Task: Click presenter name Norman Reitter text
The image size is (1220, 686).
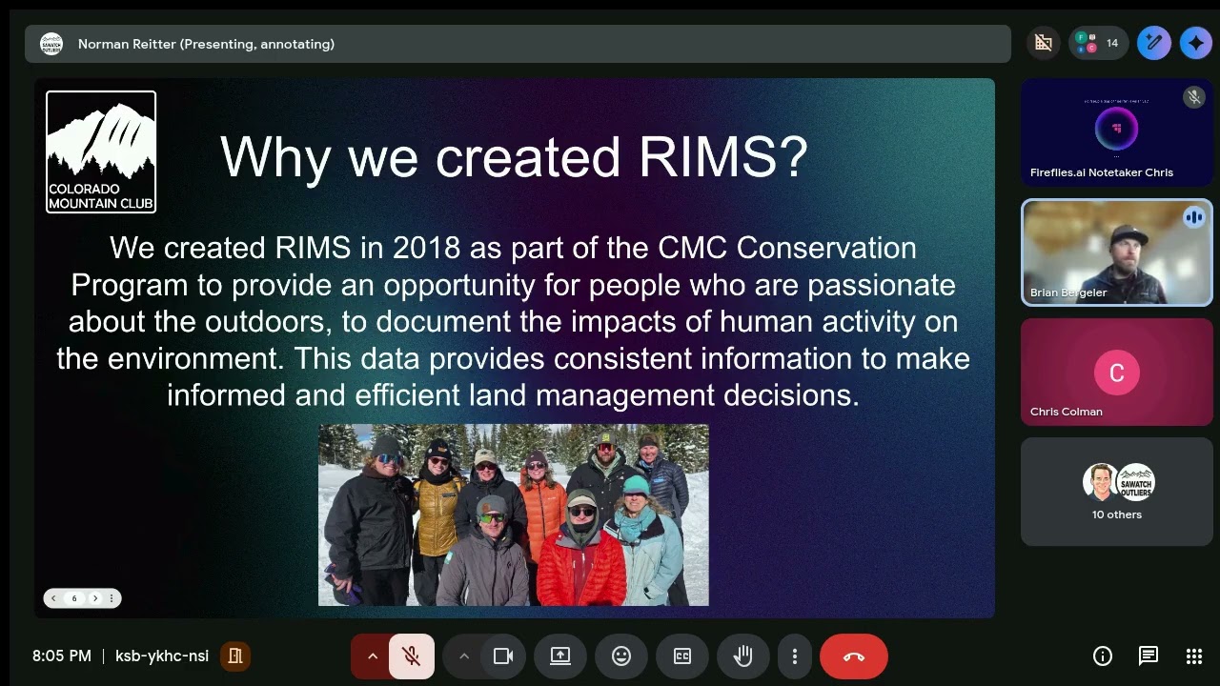Action: (206, 44)
